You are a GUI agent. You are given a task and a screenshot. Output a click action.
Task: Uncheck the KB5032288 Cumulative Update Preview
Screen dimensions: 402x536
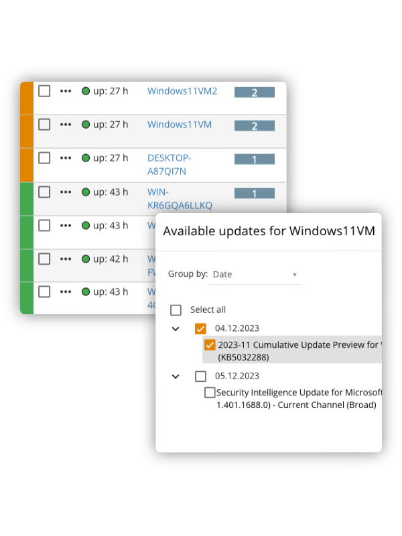pyautogui.click(x=210, y=345)
